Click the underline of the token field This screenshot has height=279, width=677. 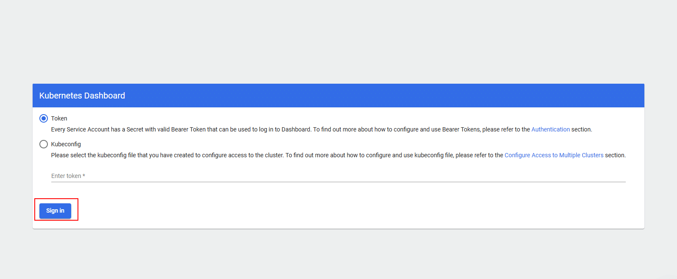coord(338,182)
